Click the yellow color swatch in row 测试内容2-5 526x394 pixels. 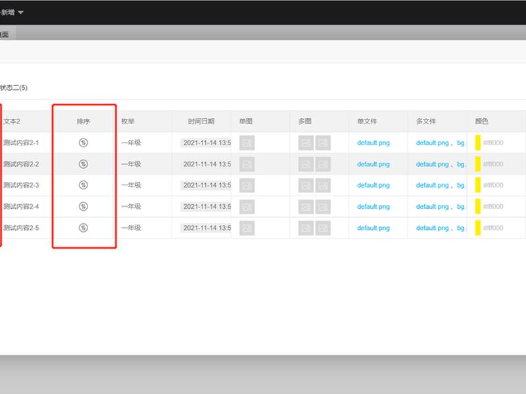point(478,228)
